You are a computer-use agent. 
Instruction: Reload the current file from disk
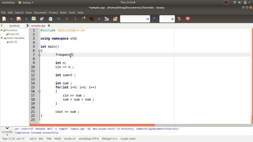50,19
